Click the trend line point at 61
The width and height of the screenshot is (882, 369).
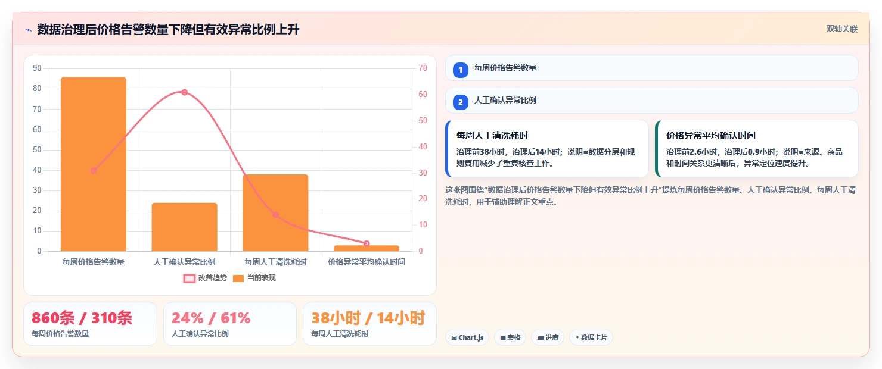coord(184,92)
